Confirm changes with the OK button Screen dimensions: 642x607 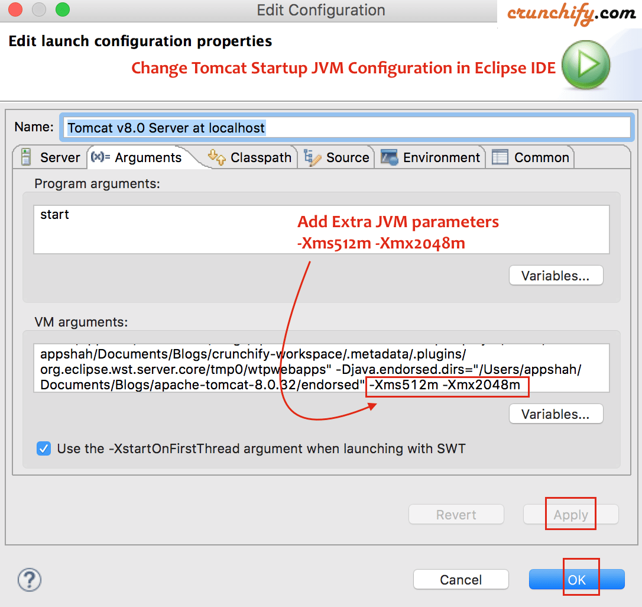pos(577,580)
